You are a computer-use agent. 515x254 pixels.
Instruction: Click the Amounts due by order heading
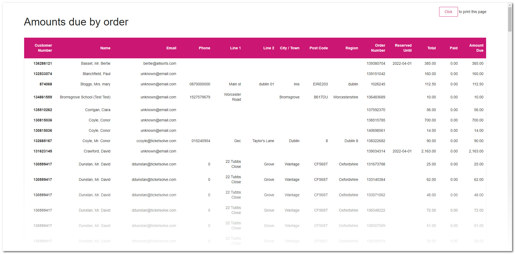[x=76, y=22]
